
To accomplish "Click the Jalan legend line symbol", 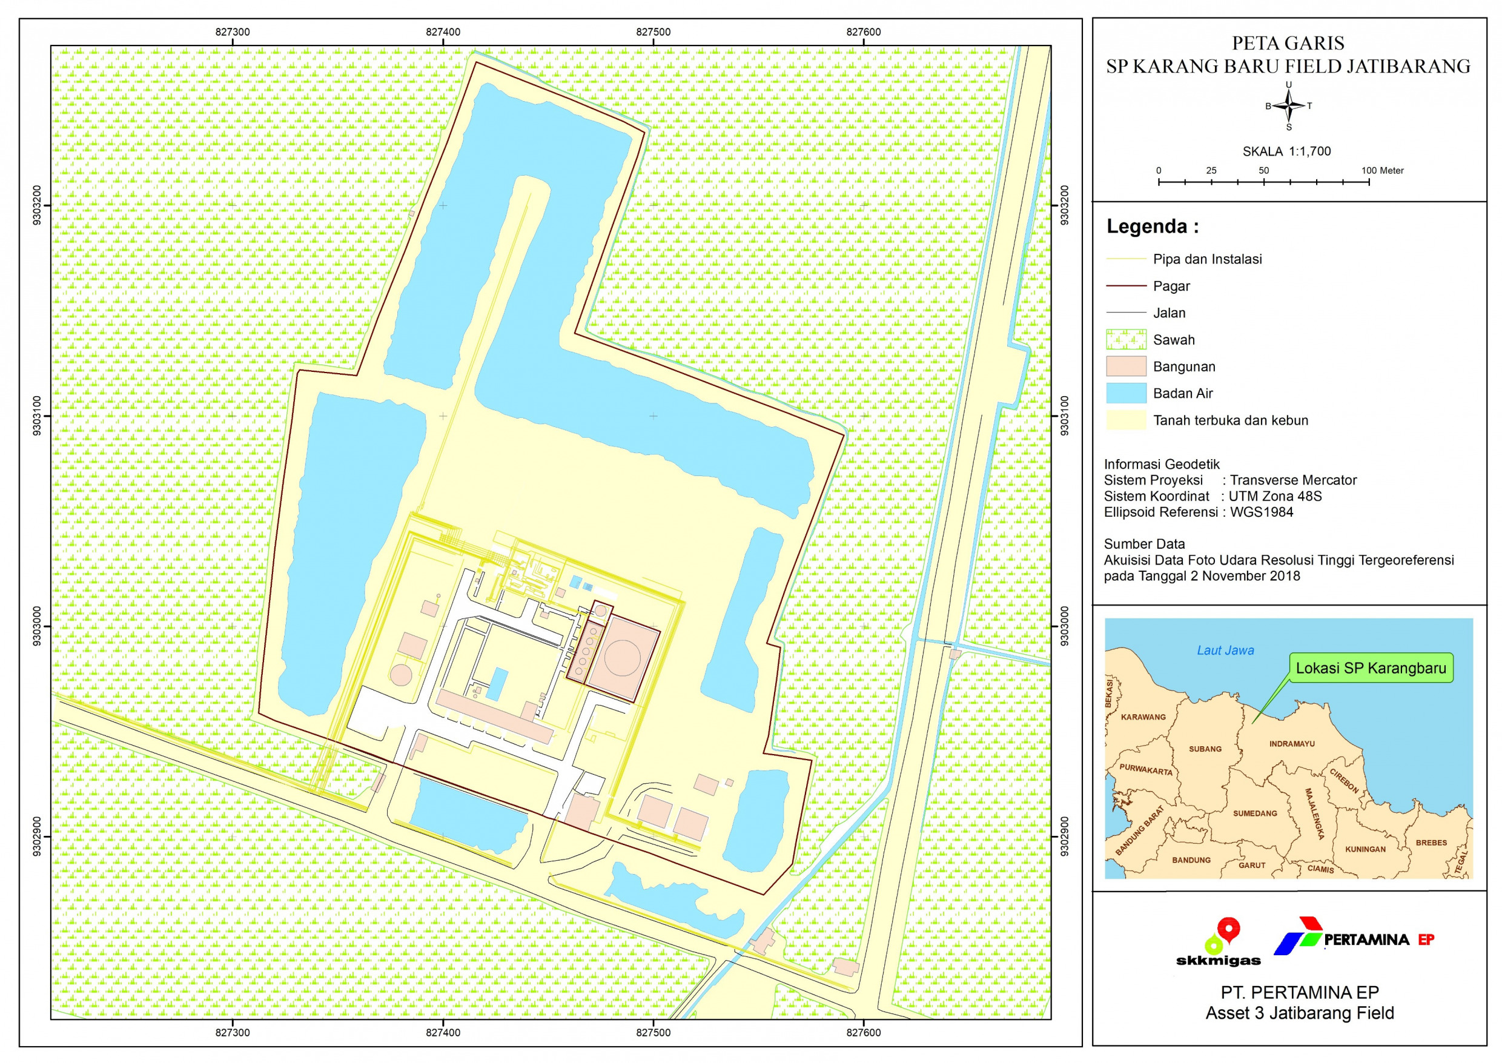I will pyautogui.click(x=1126, y=313).
